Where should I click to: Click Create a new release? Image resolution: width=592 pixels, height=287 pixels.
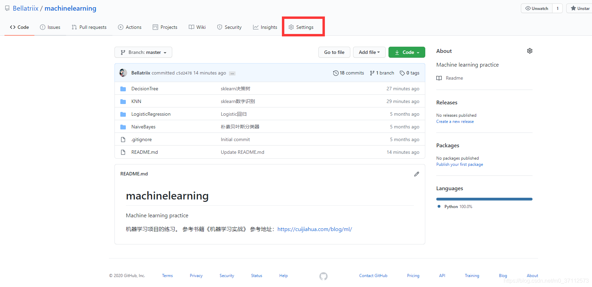coord(455,122)
